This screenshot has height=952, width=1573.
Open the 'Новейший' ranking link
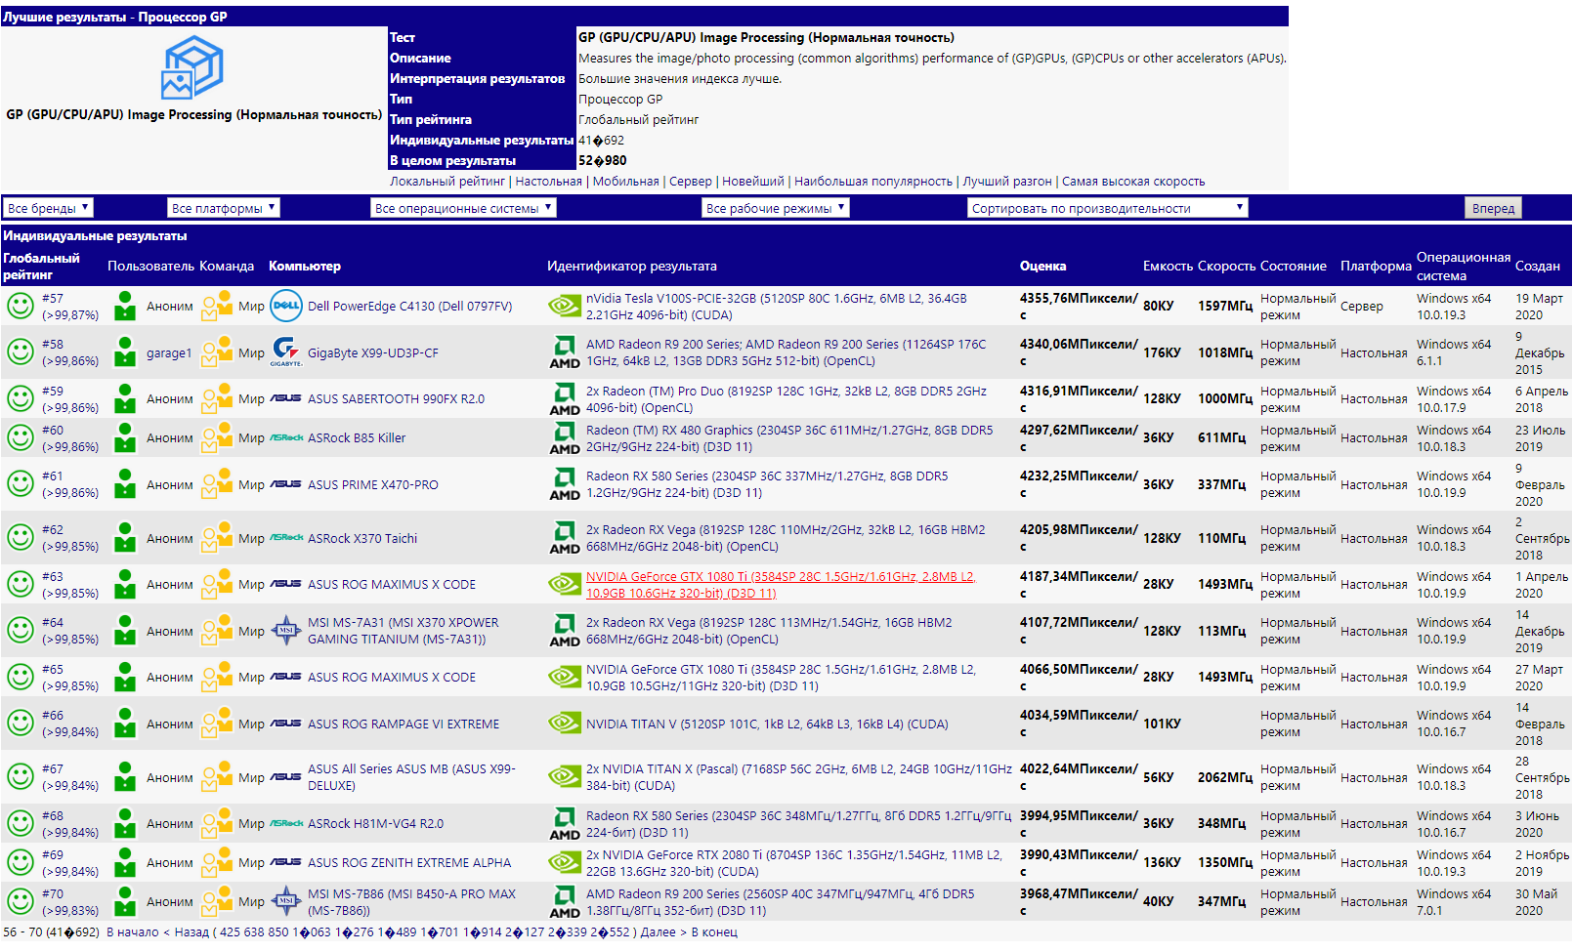(753, 182)
